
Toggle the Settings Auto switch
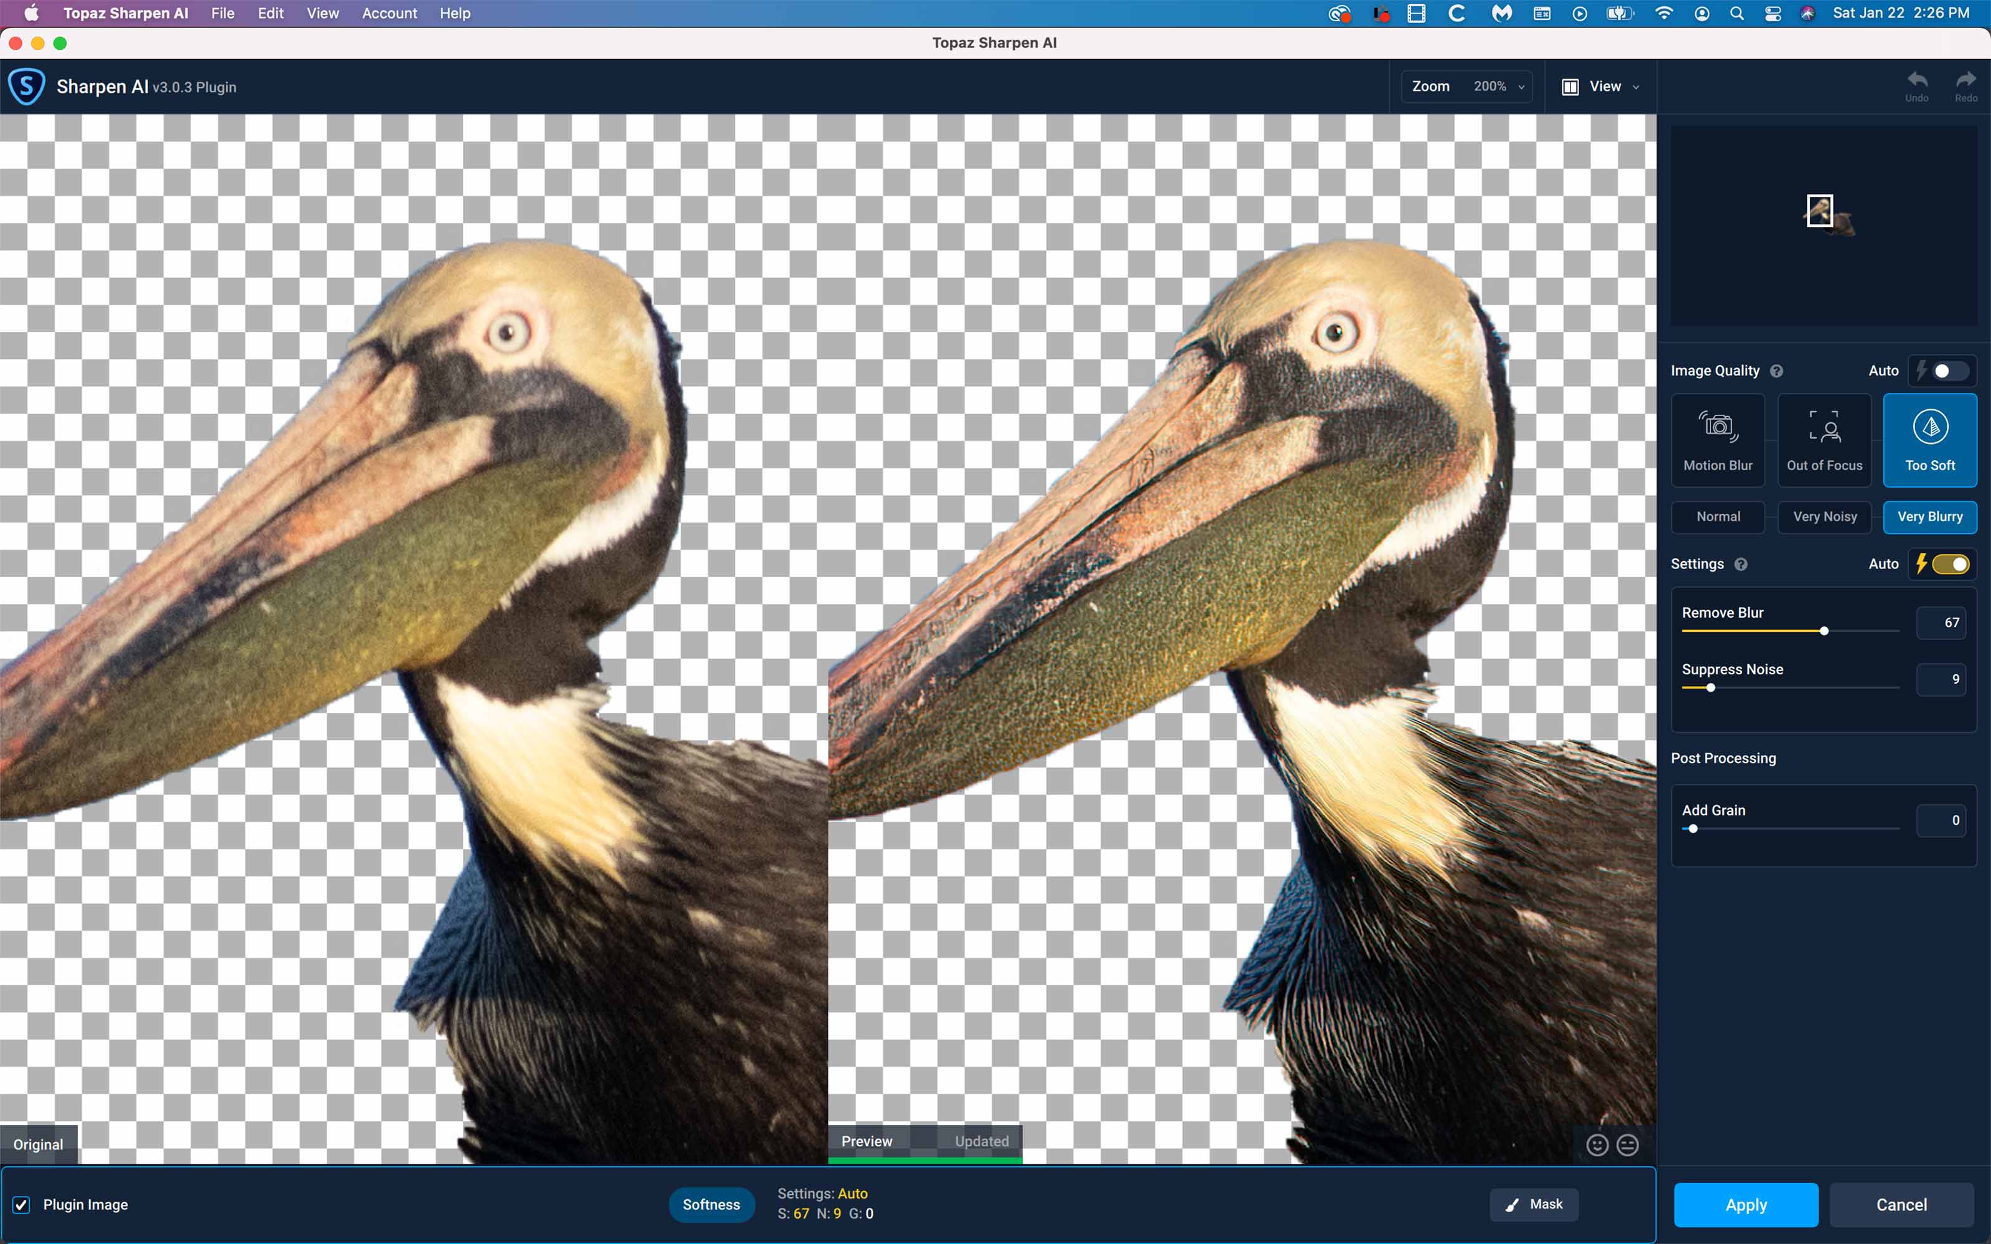(1950, 564)
